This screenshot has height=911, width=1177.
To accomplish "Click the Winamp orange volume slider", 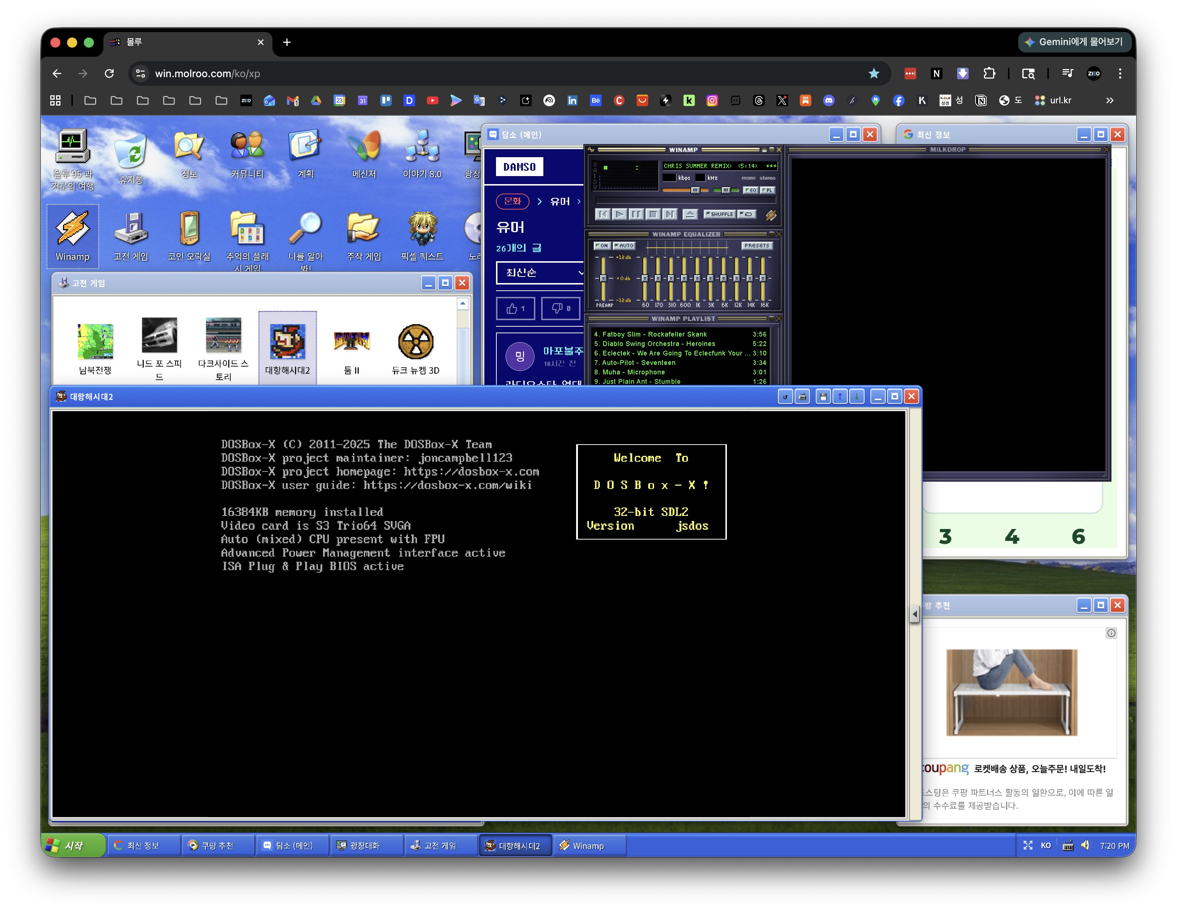I will pyautogui.click(x=685, y=190).
